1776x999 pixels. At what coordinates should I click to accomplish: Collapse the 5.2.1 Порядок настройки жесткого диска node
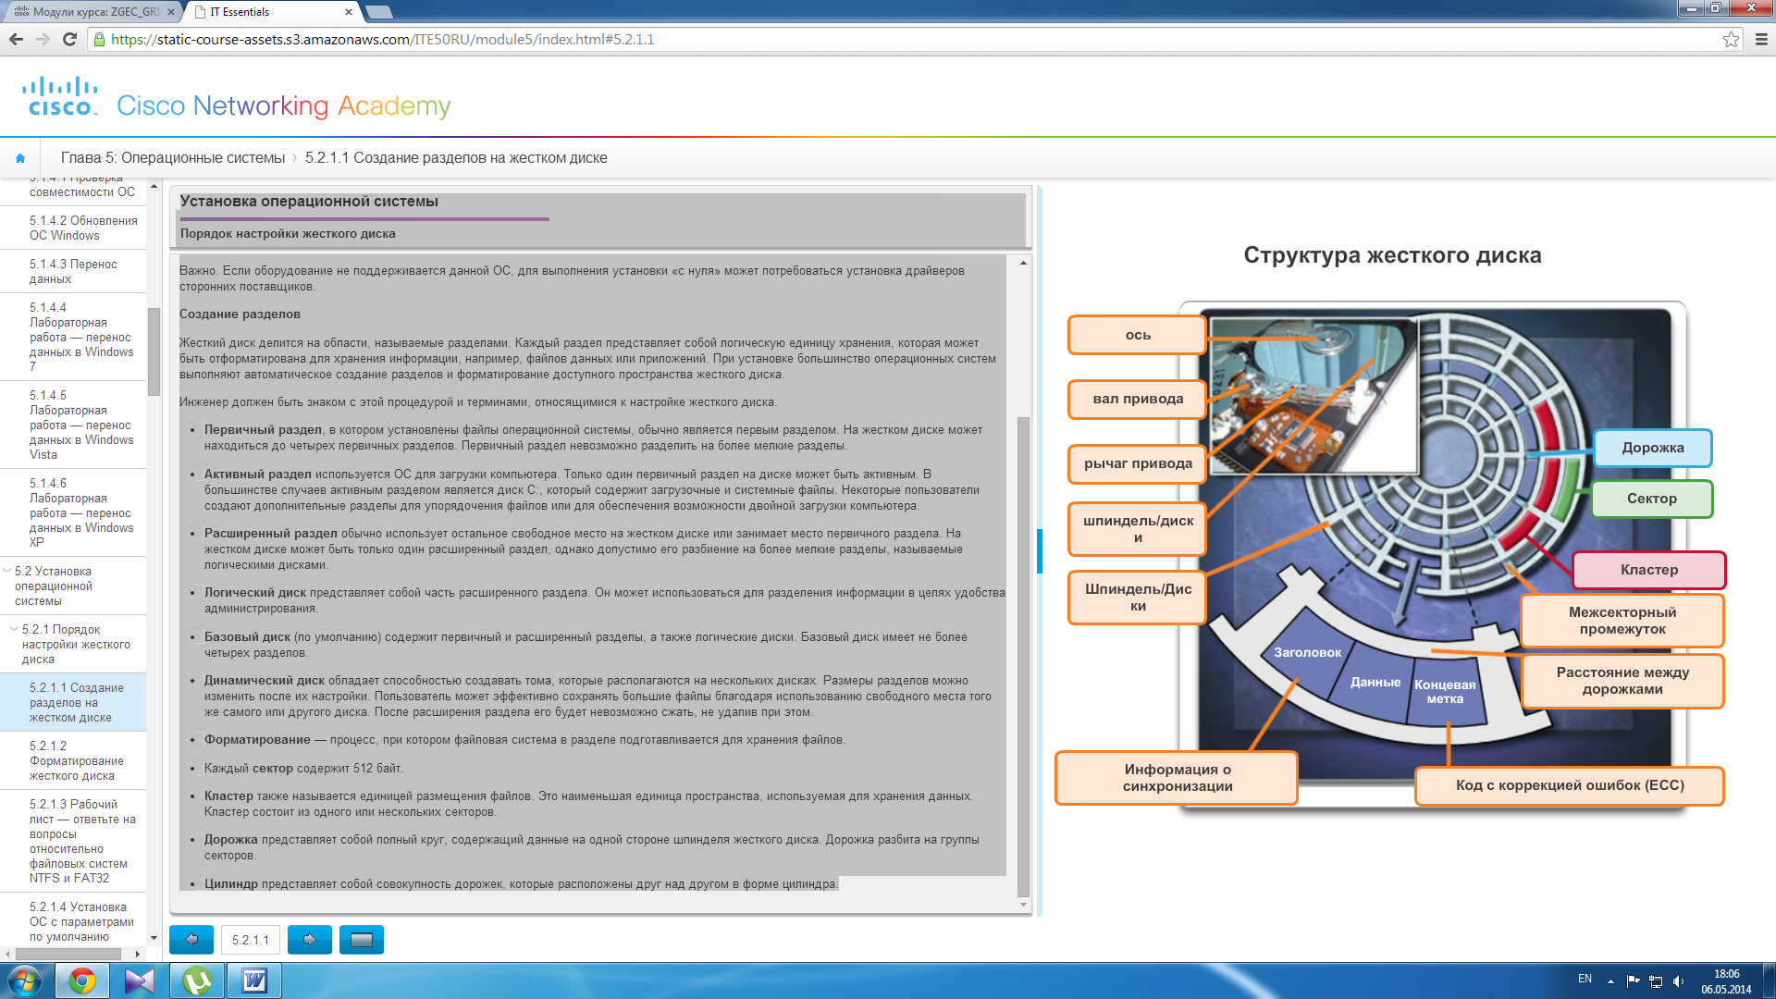14,629
